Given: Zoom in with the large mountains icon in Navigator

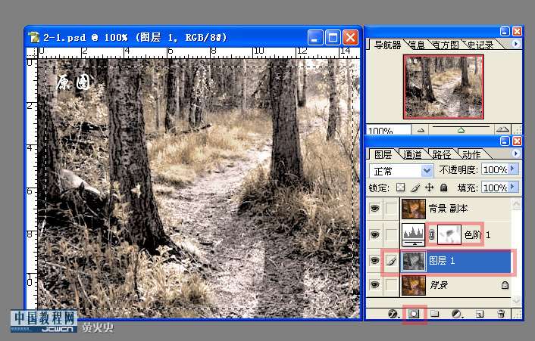Looking at the screenshot, I should [502, 129].
